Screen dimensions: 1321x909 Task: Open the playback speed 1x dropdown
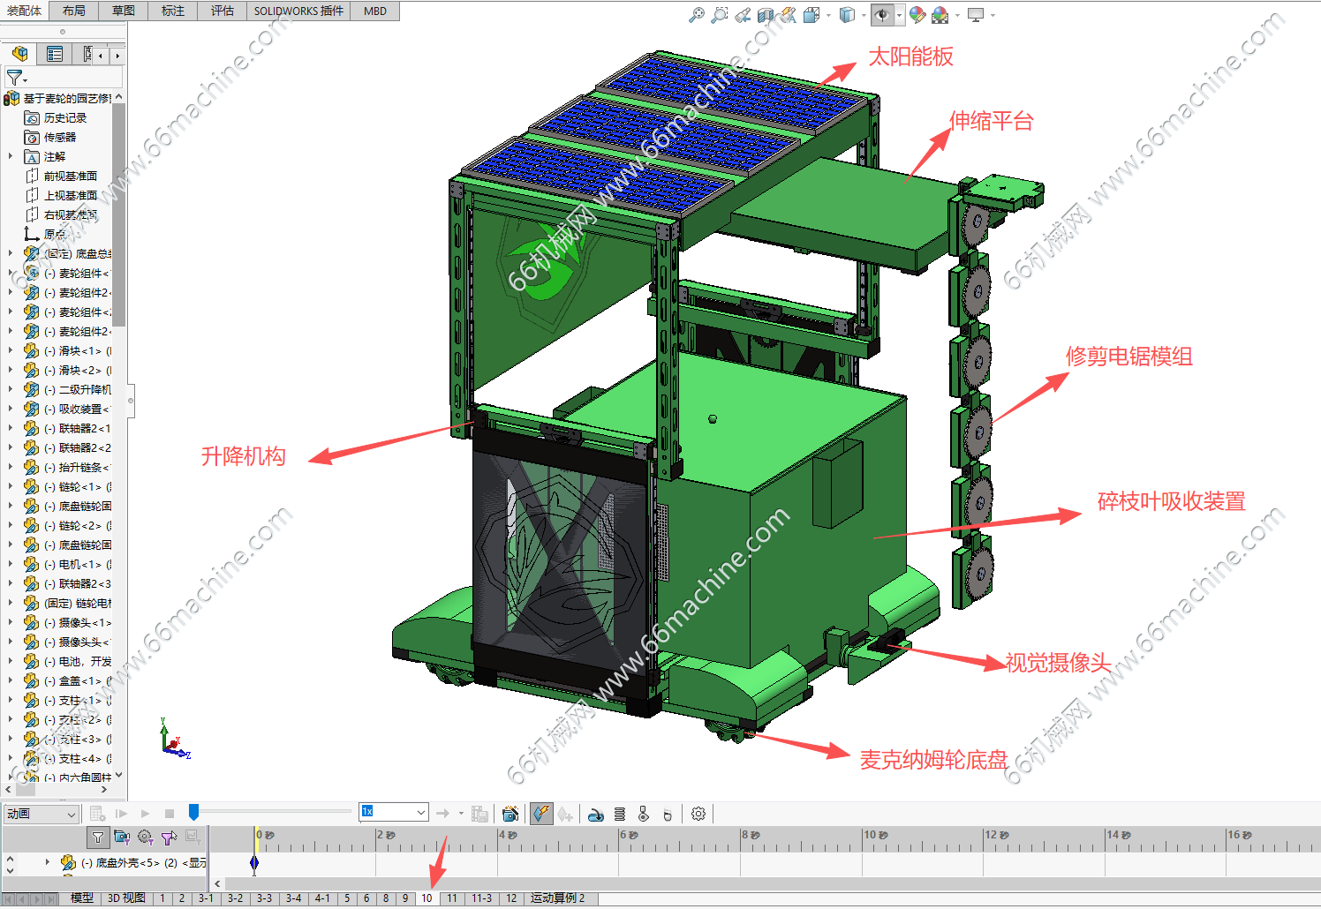pos(420,813)
